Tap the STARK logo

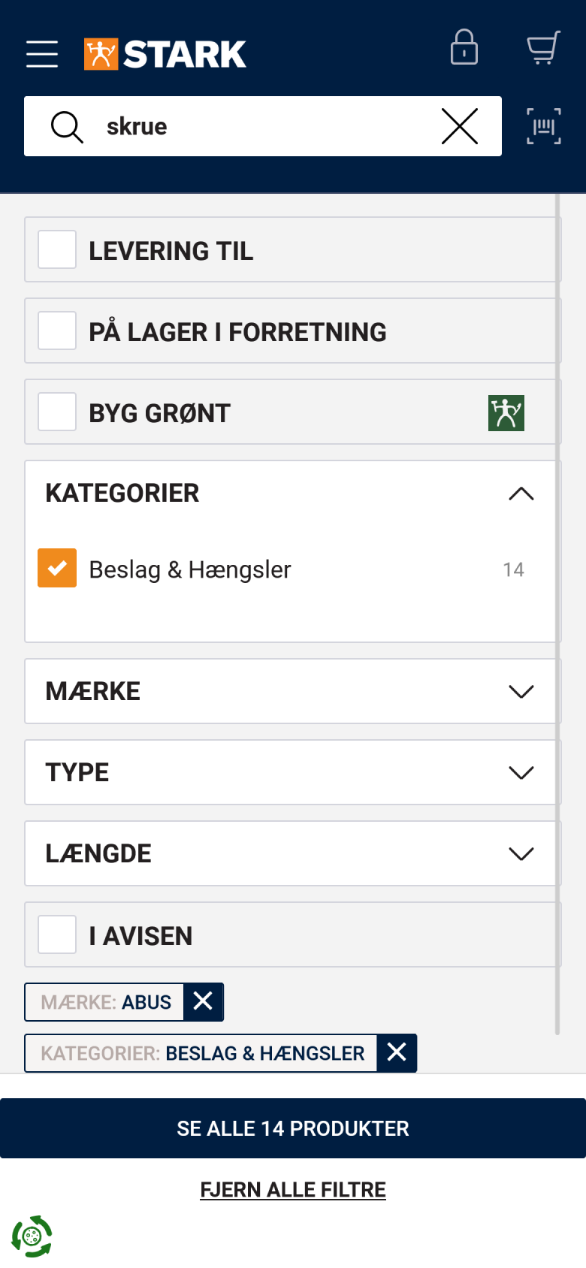[165, 54]
